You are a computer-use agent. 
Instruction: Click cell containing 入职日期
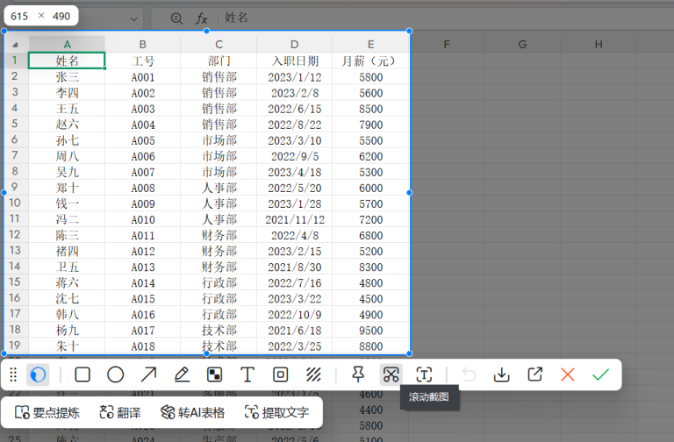[x=295, y=61]
